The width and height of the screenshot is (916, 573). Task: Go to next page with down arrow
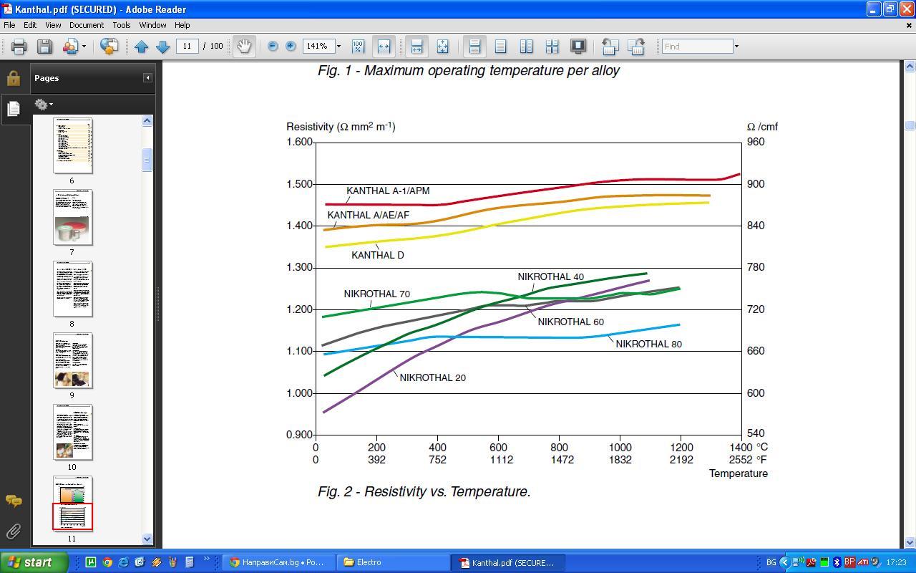tap(162, 47)
